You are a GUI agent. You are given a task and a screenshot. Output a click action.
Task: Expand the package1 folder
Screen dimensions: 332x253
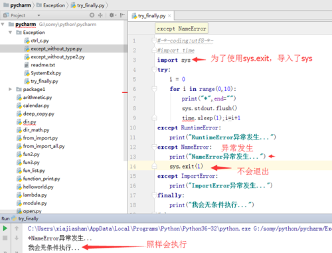(10, 89)
